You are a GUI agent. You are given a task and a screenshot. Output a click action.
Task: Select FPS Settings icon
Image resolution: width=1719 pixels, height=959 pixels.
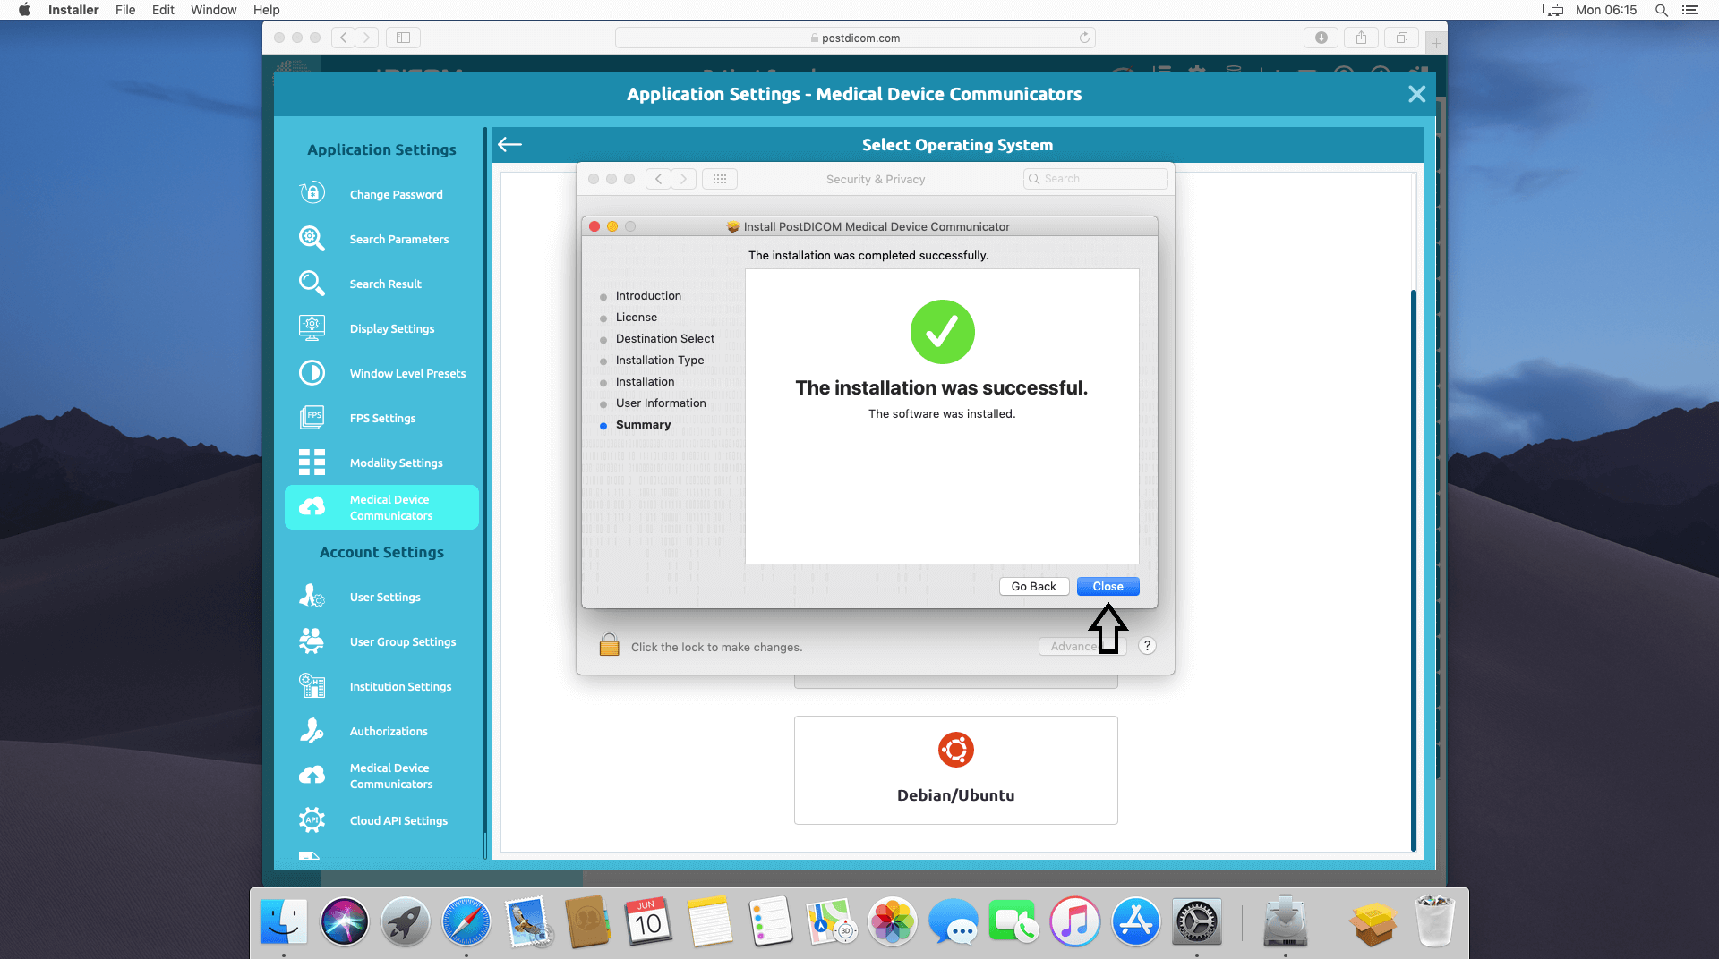pyautogui.click(x=312, y=417)
